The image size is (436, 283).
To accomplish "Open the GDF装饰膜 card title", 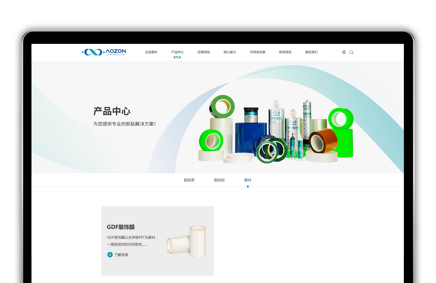I will [x=121, y=227].
